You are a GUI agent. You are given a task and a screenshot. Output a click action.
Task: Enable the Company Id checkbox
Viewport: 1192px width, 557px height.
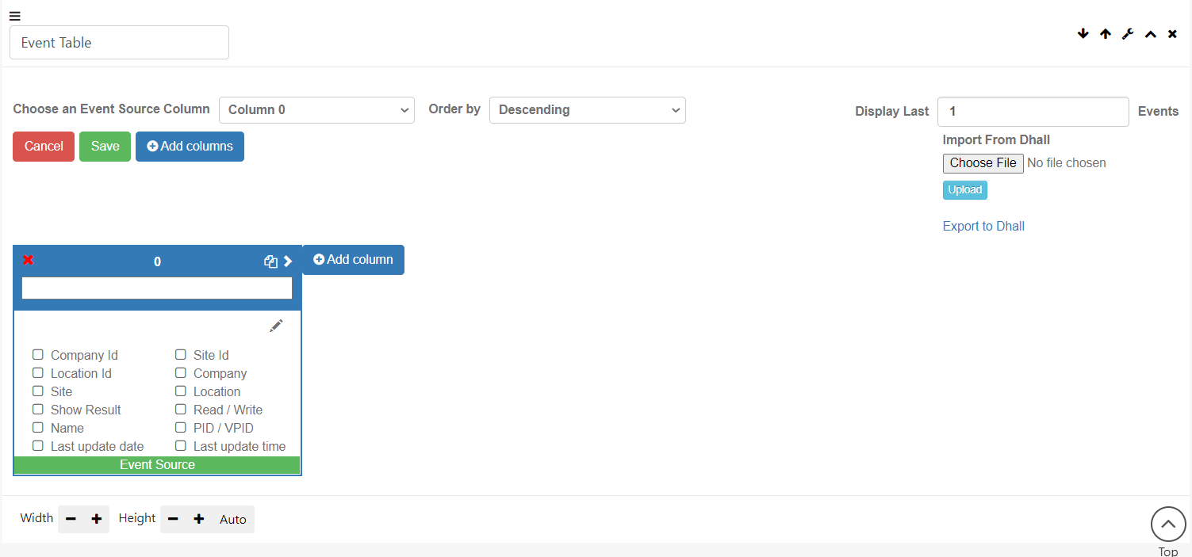pyautogui.click(x=37, y=354)
